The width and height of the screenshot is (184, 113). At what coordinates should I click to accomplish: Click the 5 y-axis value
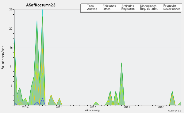coord(12,86)
